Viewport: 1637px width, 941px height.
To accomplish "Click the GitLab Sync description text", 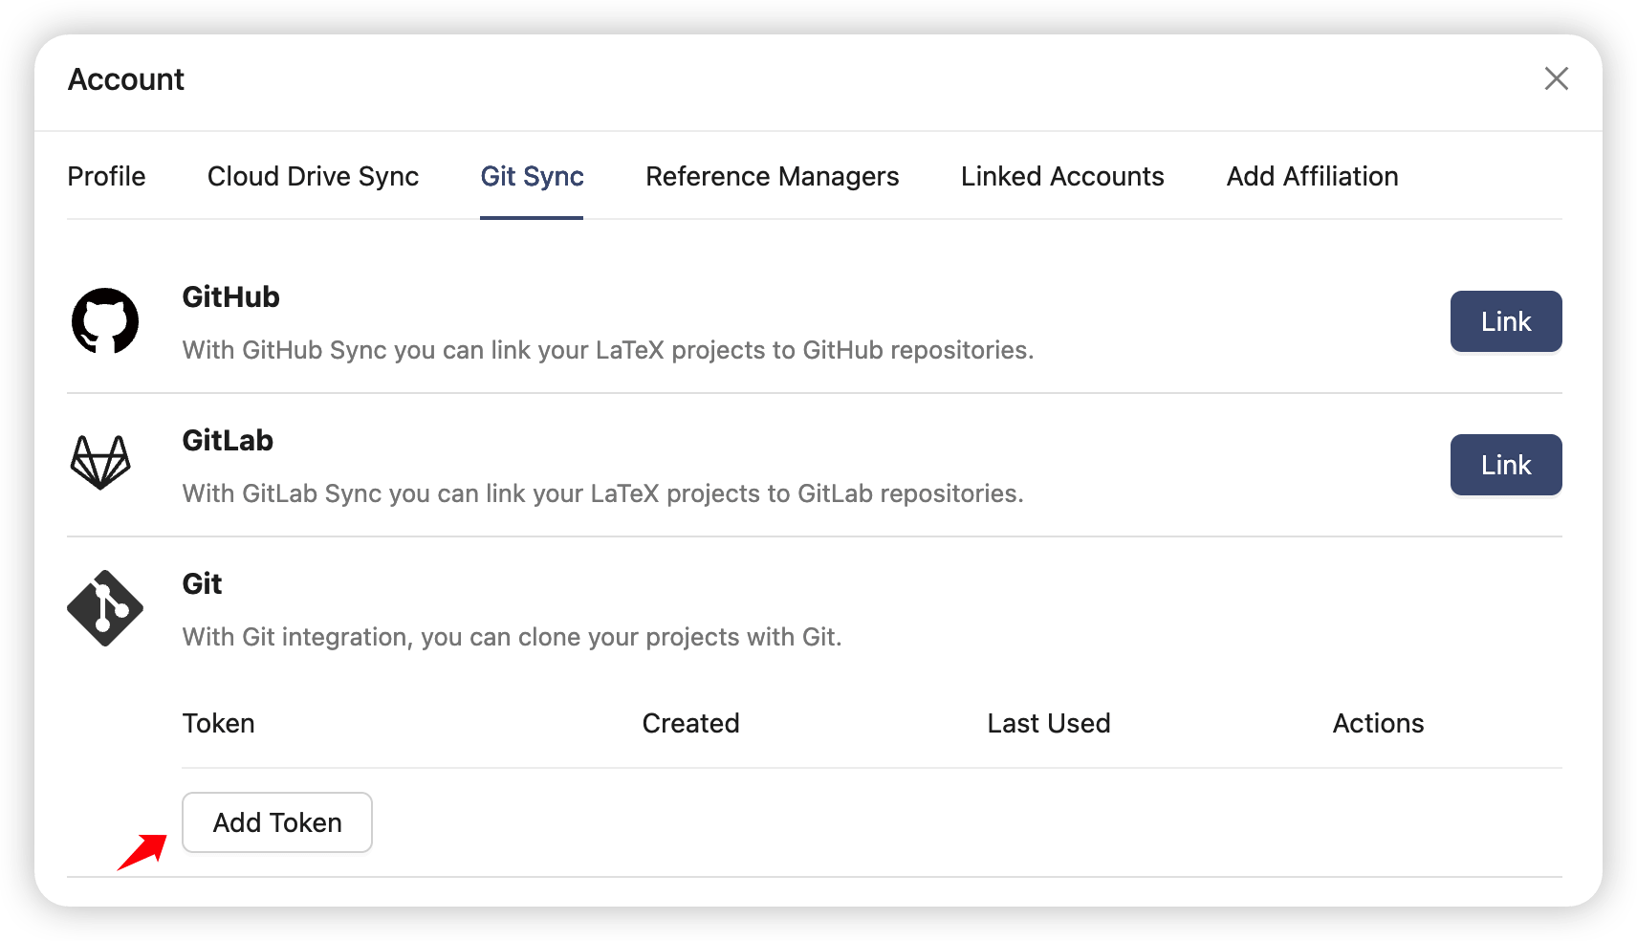I will tap(603, 493).
